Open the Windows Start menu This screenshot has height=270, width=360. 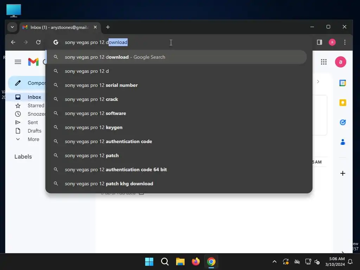[149, 262]
